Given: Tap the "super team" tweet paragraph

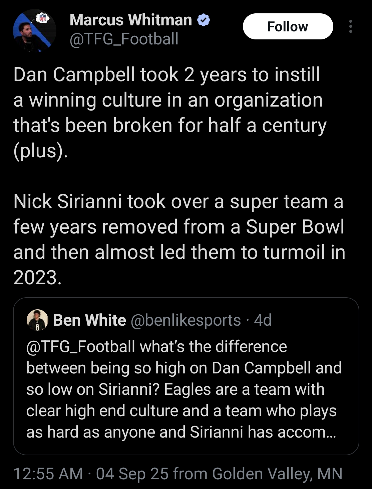Looking at the screenshot, I should pos(179,227).
